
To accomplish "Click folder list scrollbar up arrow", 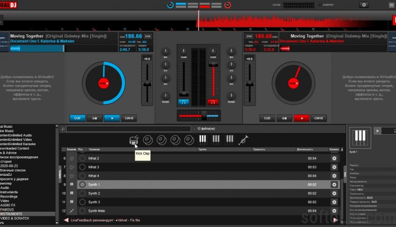I will click(x=57, y=126).
